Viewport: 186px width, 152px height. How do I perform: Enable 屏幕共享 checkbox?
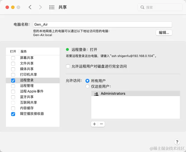click(13, 58)
